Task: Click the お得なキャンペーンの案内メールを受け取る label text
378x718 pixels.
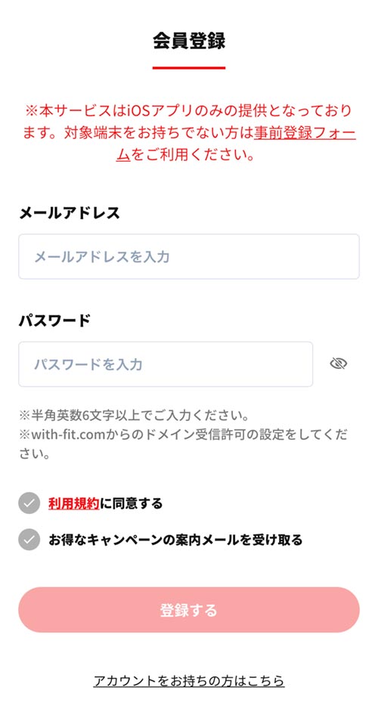Action: (175, 540)
